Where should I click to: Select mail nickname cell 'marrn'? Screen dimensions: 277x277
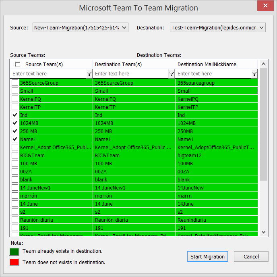(x=217, y=196)
